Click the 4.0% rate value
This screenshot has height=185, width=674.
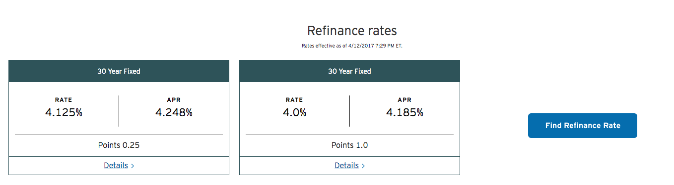tap(294, 113)
